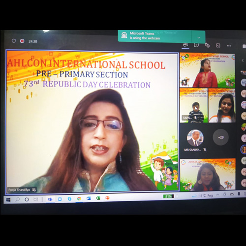246x246 pixels.
Task: Select MR SANJAY participant avatar
Action: click(195, 138)
